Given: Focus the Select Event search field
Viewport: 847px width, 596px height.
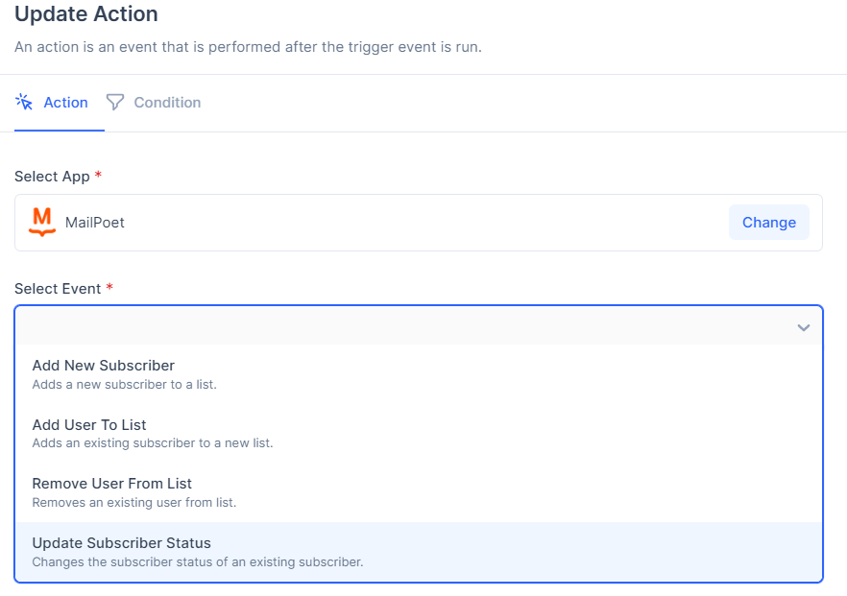Looking at the screenshot, I should click(x=403, y=327).
